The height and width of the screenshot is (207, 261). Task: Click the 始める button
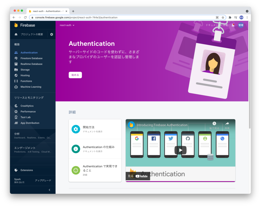[75, 75]
